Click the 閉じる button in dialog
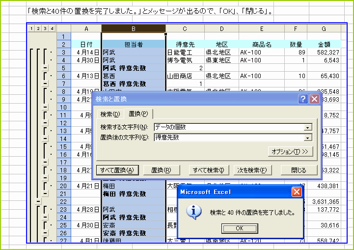Screen dimensions: 354x250 pos(299,170)
